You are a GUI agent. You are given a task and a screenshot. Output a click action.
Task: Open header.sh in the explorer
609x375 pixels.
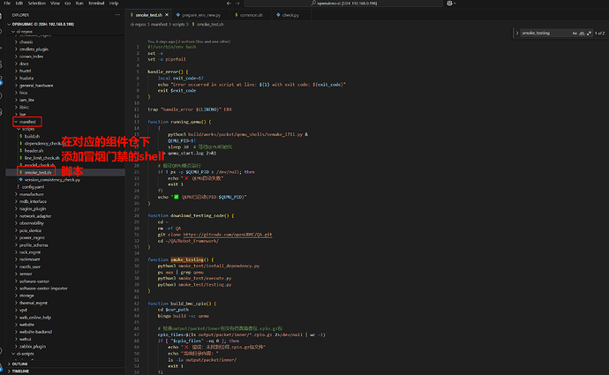tap(34, 151)
